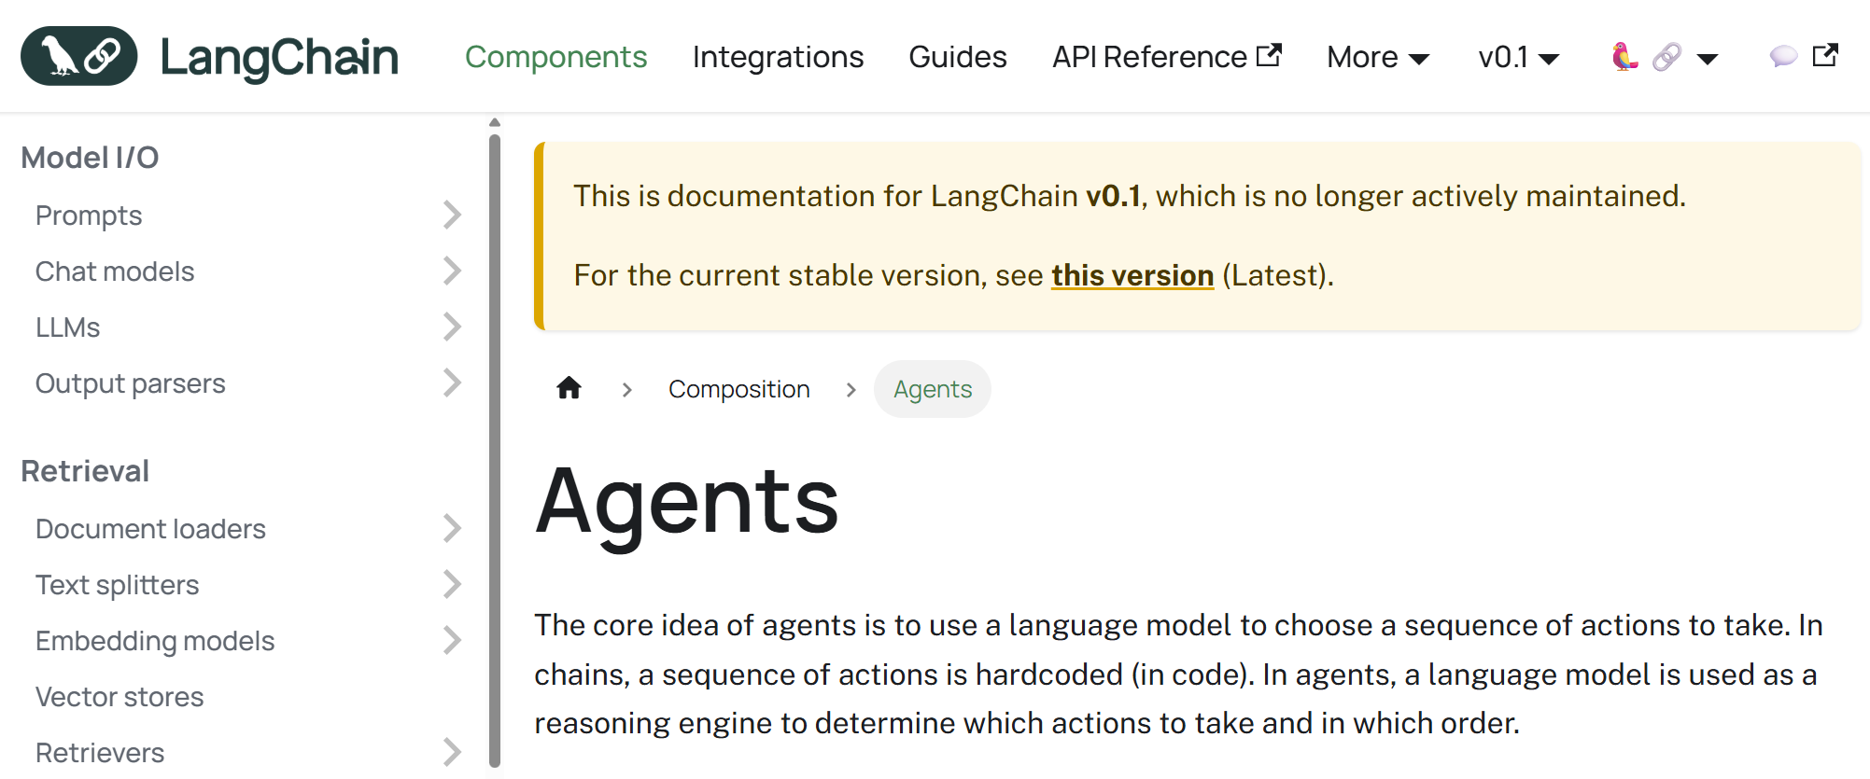
Task: Open the API Reference external link
Action: (1166, 57)
